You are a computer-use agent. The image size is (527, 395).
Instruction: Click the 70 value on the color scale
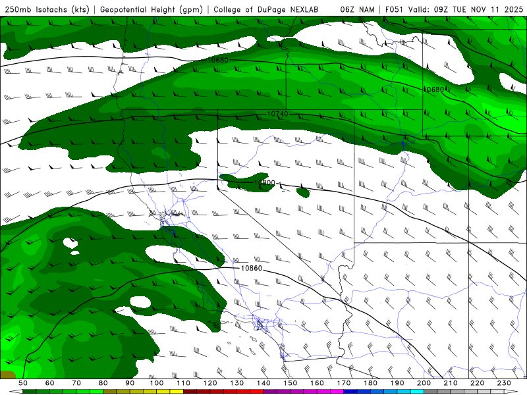[76, 383]
